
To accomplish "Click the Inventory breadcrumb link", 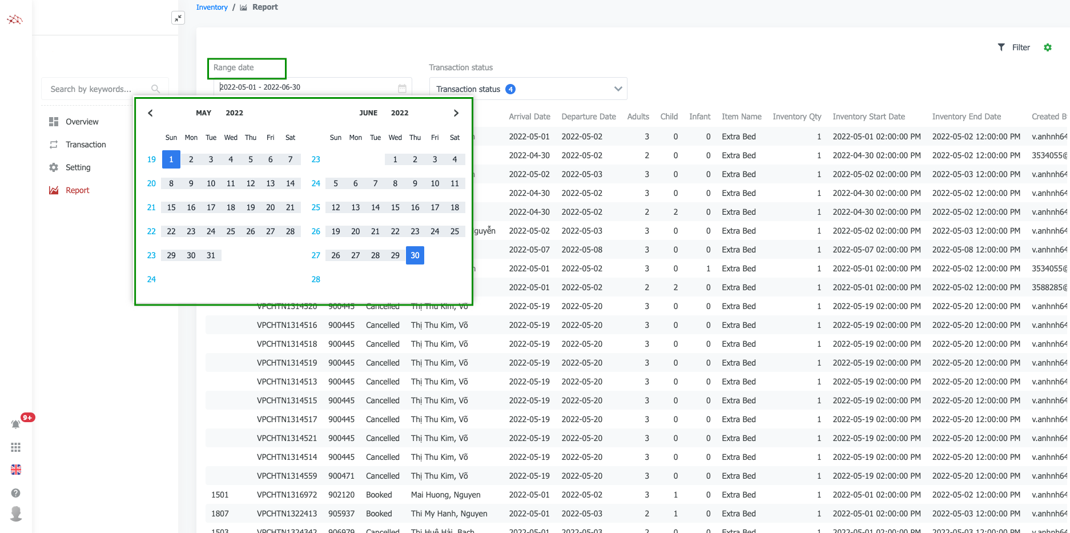I will pyautogui.click(x=212, y=7).
